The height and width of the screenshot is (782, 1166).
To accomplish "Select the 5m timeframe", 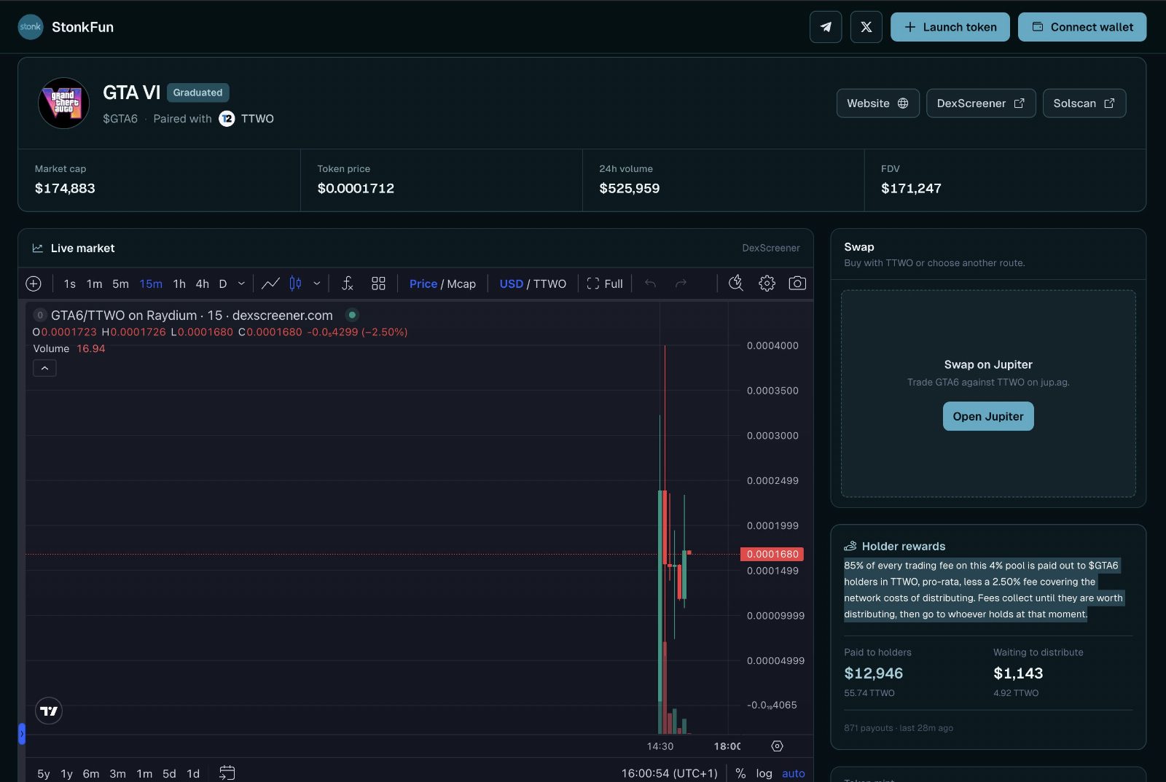I will click(121, 284).
